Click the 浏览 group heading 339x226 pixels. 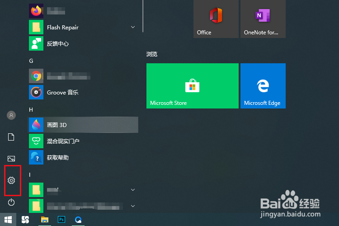(152, 54)
